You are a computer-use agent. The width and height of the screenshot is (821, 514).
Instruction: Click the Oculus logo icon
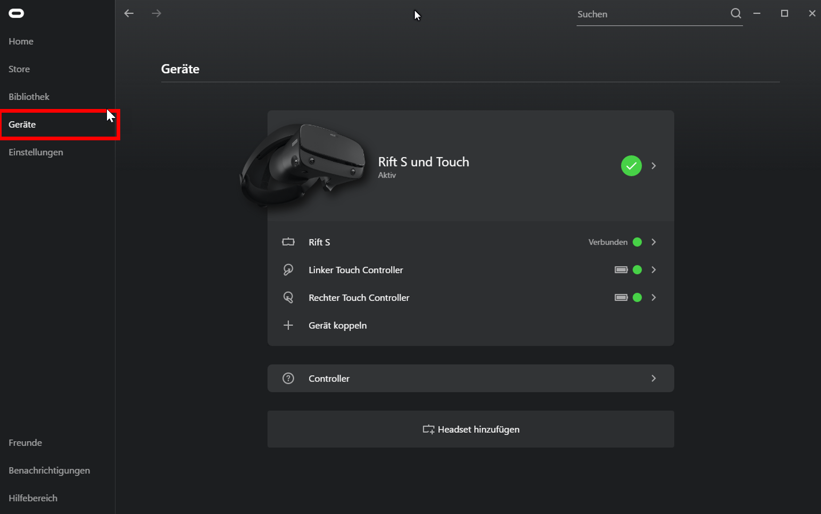16,13
